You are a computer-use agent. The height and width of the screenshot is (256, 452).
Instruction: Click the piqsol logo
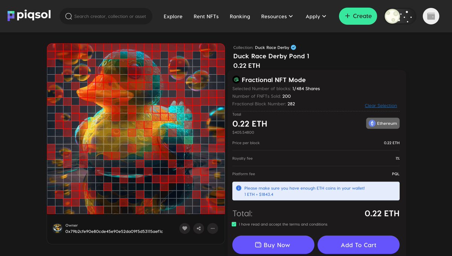(x=28, y=16)
